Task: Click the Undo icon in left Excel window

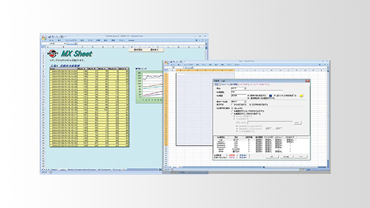Action: tap(53, 37)
